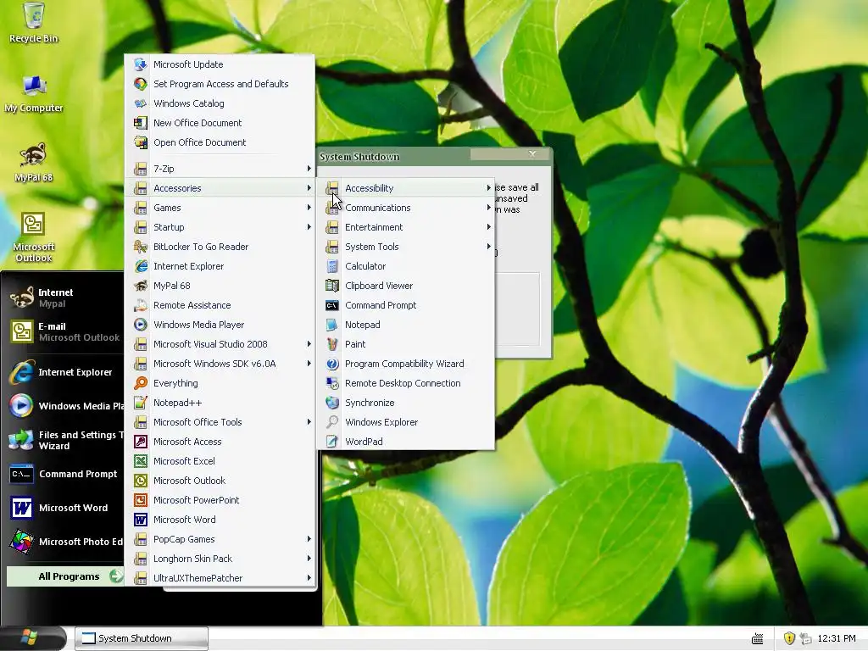Viewport: 868px width, 651px height.
Task: Click the Clipboard Viewer icon
Action: pyautogui.click(x=332, y=286)
